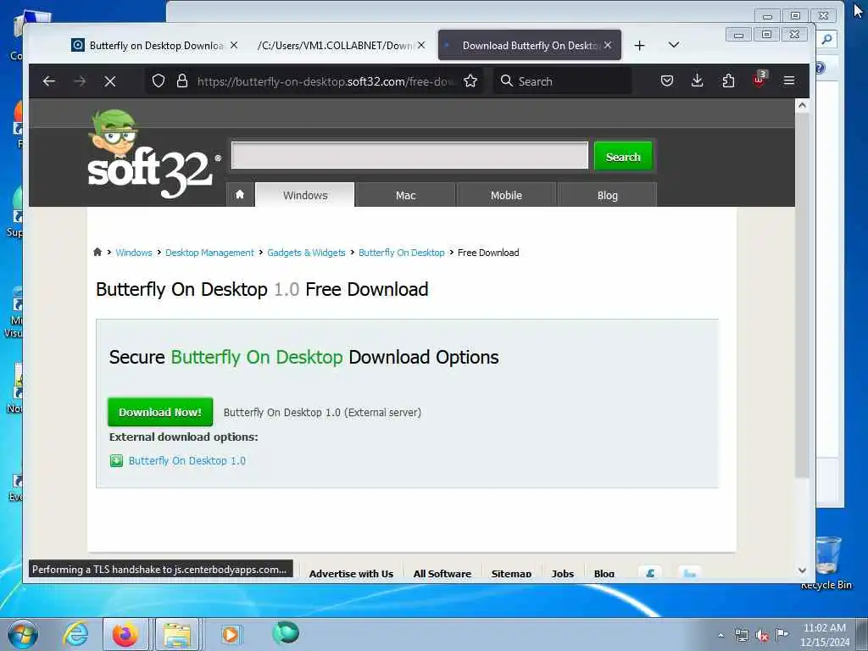Open the external 'Butterfly On Desktop 1.0' link
This screenshot has width=868, height=651.
[187, 460]
